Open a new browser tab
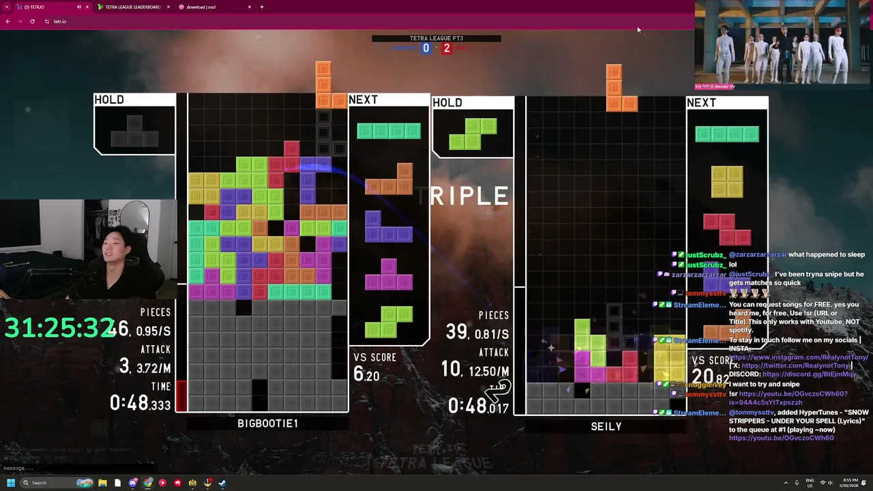This screenshot has width=873, height=491. pos(261,7)
